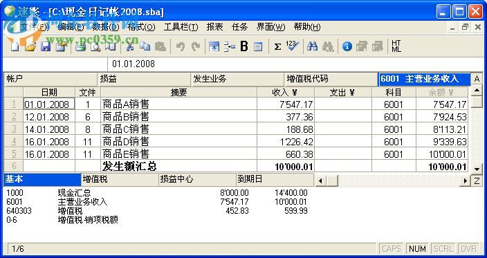Open the 文件(F) menu
This screenshot has width=487, height=258.
pyautogui.click(x=35, y=27)
